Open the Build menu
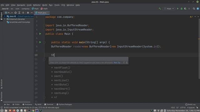 [x=45, y=5]
